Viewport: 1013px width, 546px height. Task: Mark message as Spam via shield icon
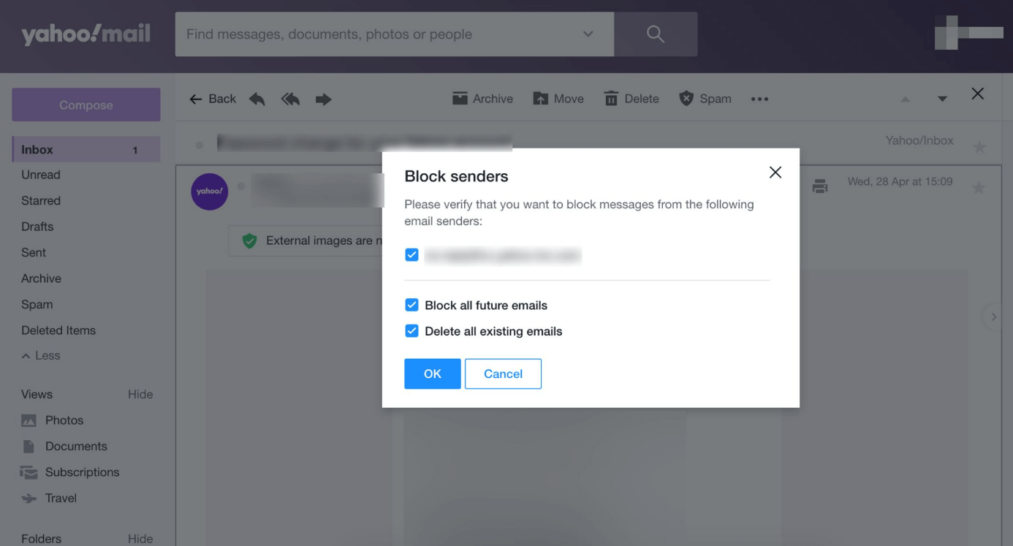point(686,99)
